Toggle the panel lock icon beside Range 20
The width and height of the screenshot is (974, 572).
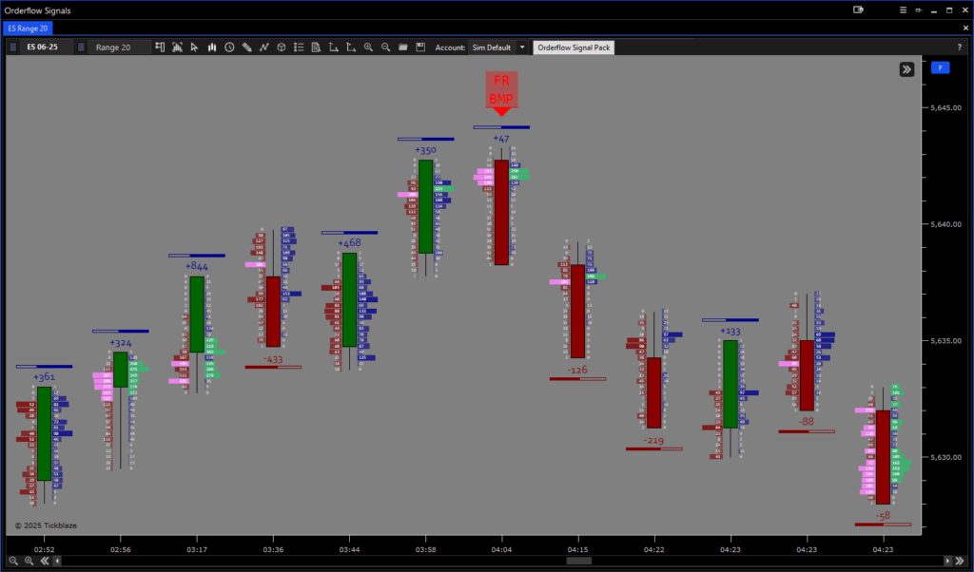click(x=81, y=47)
